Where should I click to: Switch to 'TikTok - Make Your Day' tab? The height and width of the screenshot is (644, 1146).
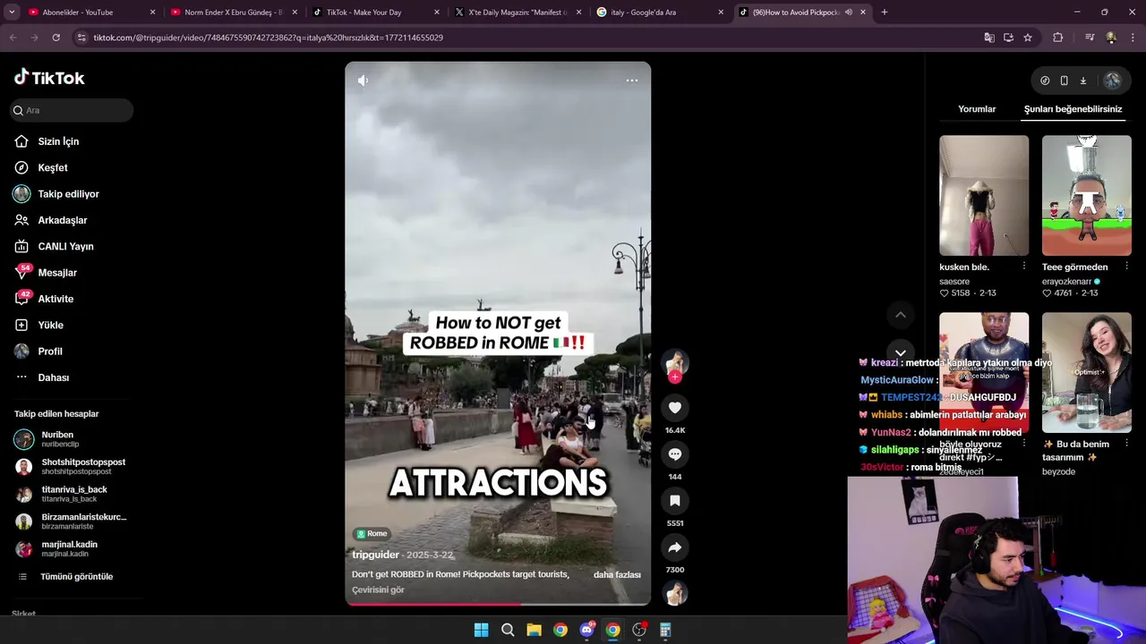(x=376, y=13)
